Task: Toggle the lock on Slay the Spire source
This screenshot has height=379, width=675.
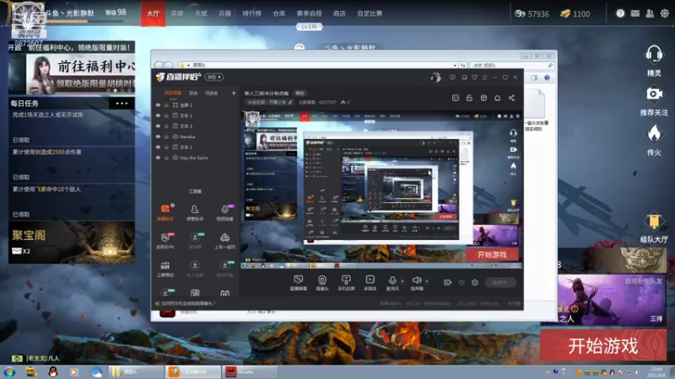Action: click(x=166, y=157)
